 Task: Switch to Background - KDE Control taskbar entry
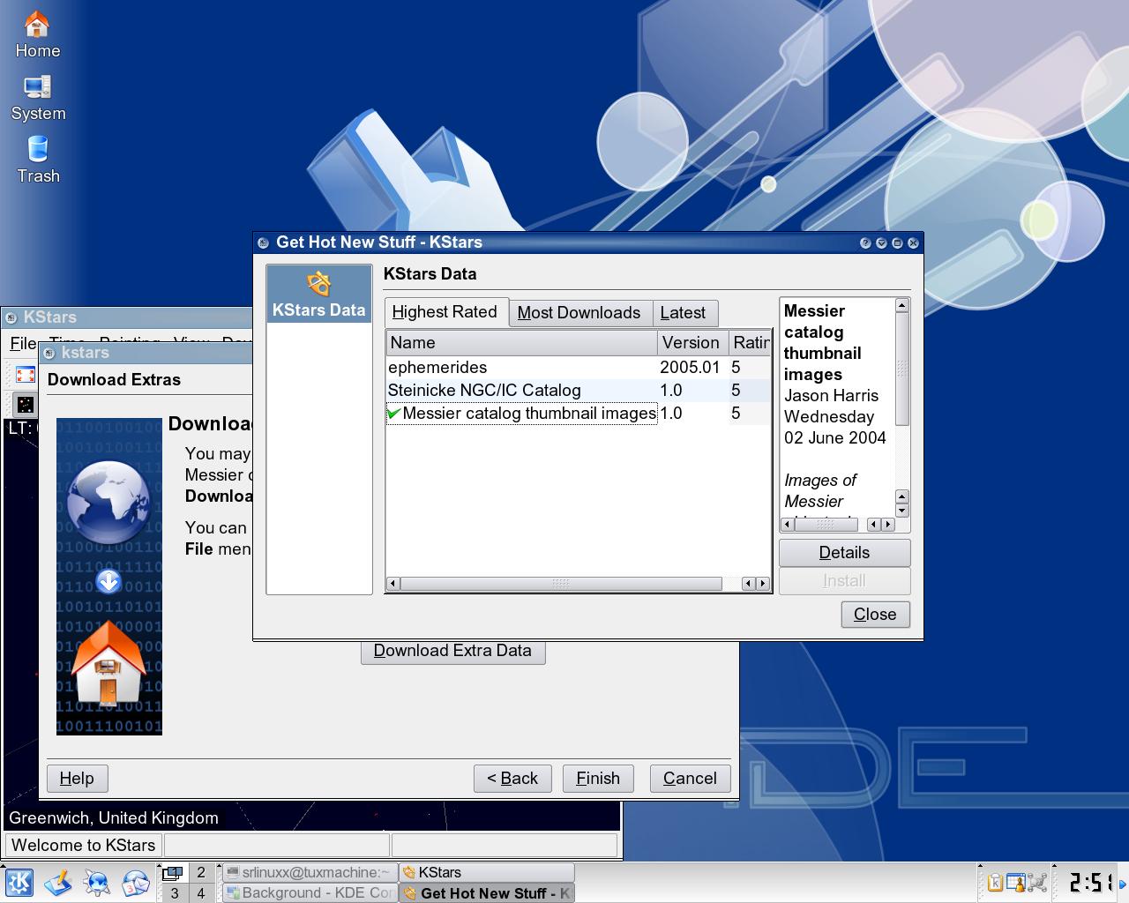tap(310, 893)
